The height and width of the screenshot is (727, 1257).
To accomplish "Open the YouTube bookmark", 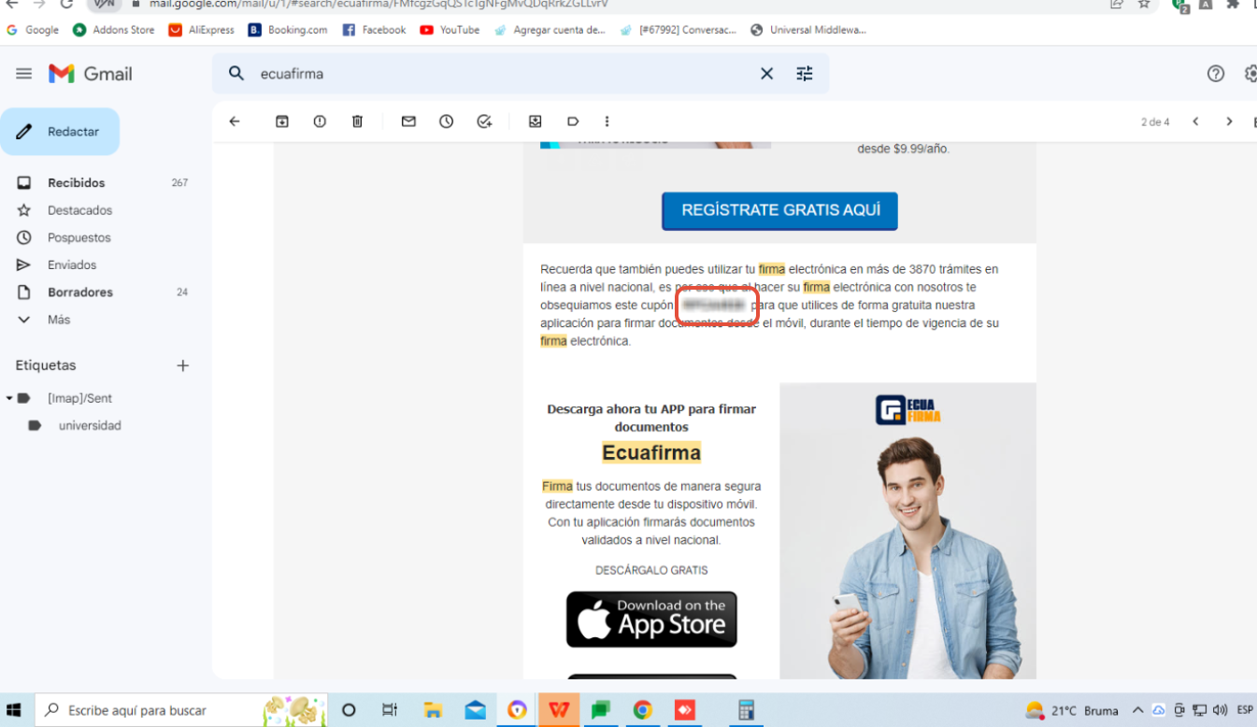I will click(450, 30).
